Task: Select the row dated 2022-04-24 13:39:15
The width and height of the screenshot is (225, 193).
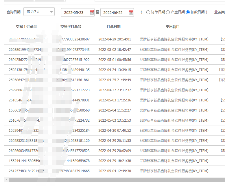Action: tap(115, 70)
